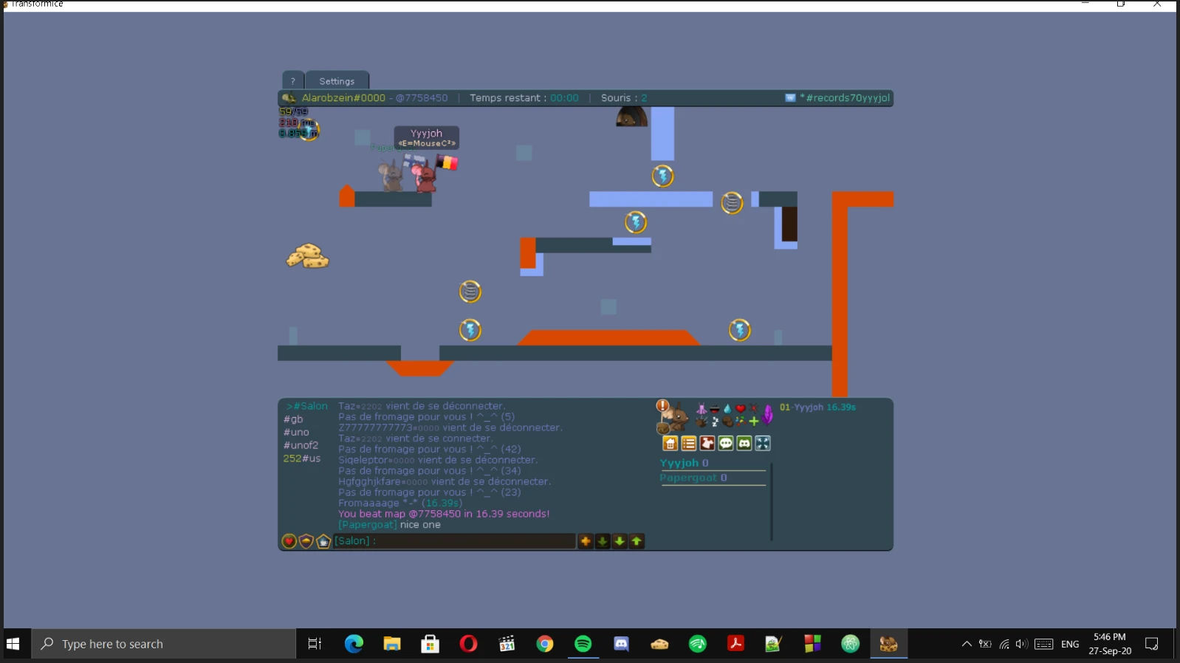Click the [Papergoat] name in chat
The image size is (1180, 663).
(368, 525)
